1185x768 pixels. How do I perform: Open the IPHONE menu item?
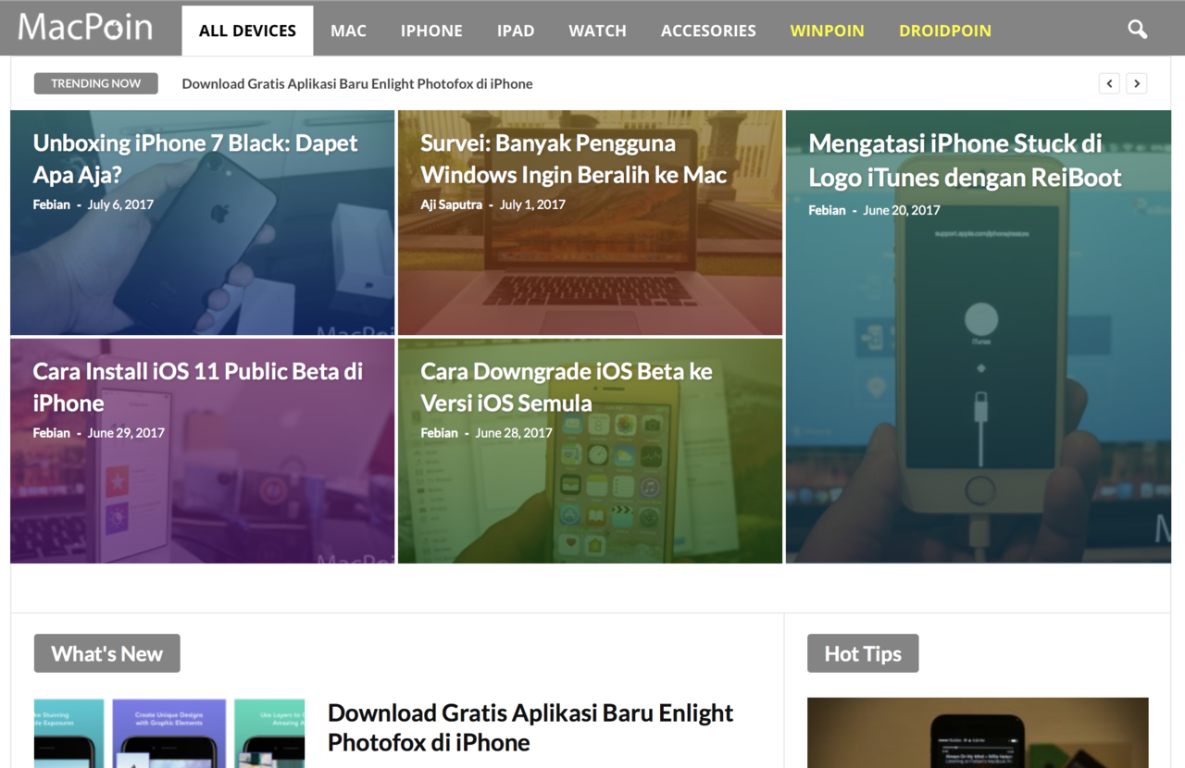click(431, 31)
